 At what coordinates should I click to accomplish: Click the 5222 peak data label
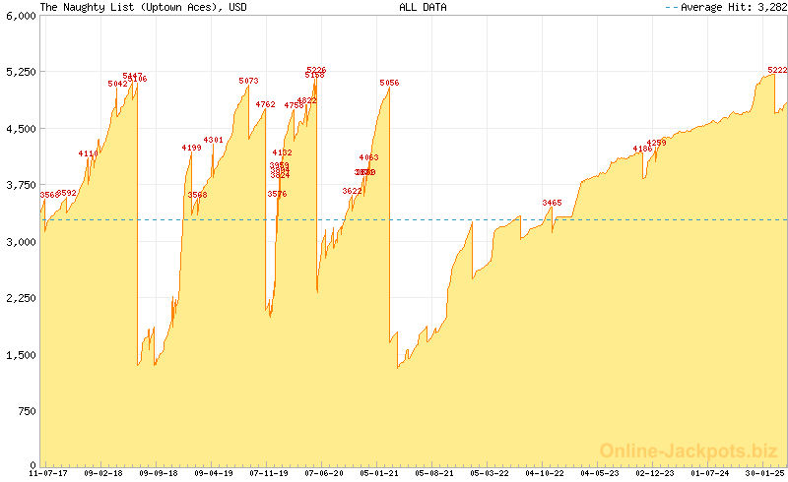click(x=777, y=70)
